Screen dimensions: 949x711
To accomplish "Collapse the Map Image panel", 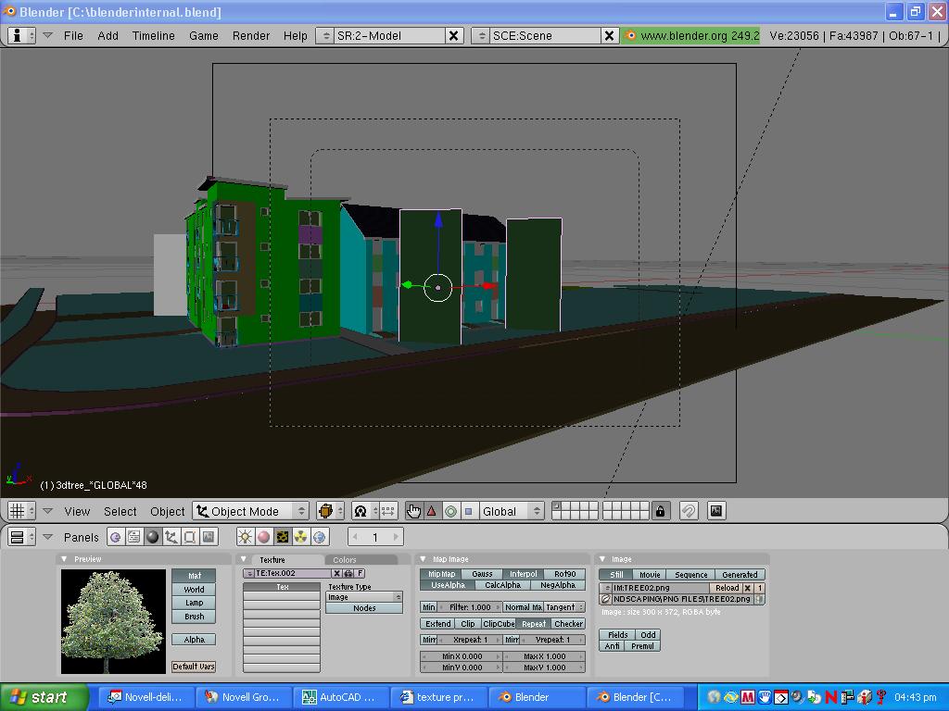I will click(x=423, y=559).
